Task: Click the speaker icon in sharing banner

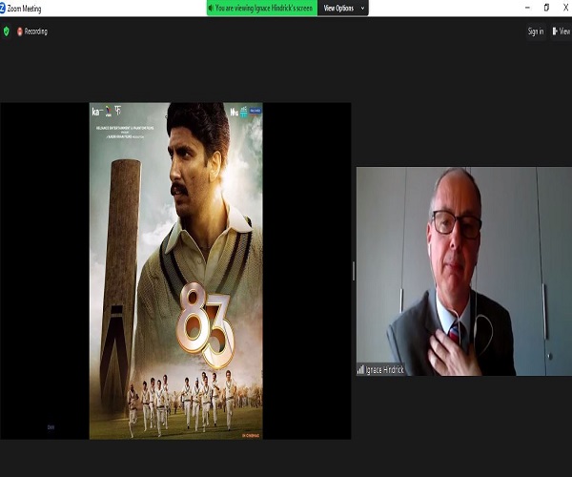Action: point(211,8)
